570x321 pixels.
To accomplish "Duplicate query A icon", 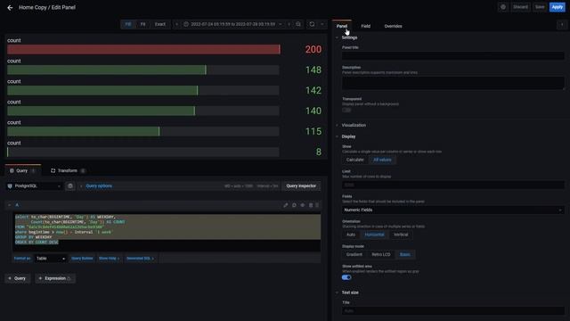I will tap(295, 205).
